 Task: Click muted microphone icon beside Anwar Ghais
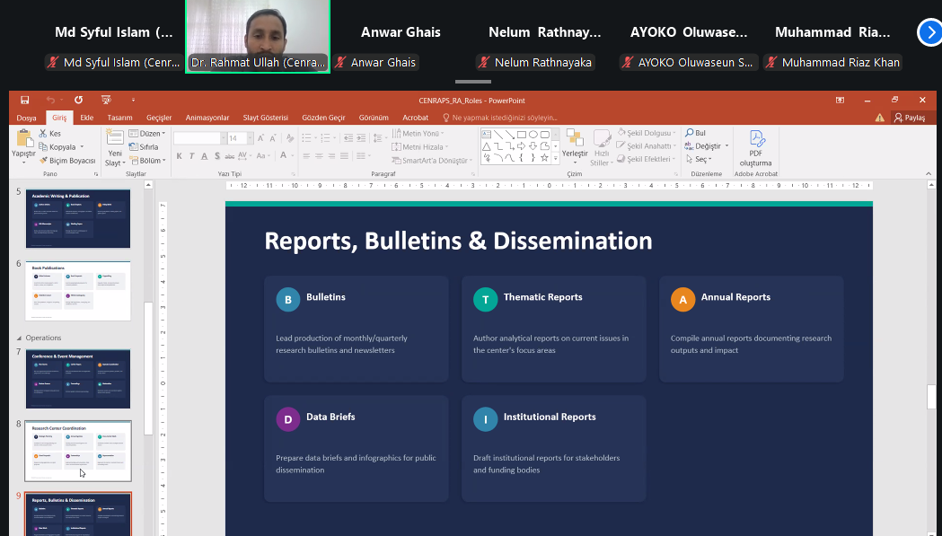pyautogui.click(x=340, y=63)
